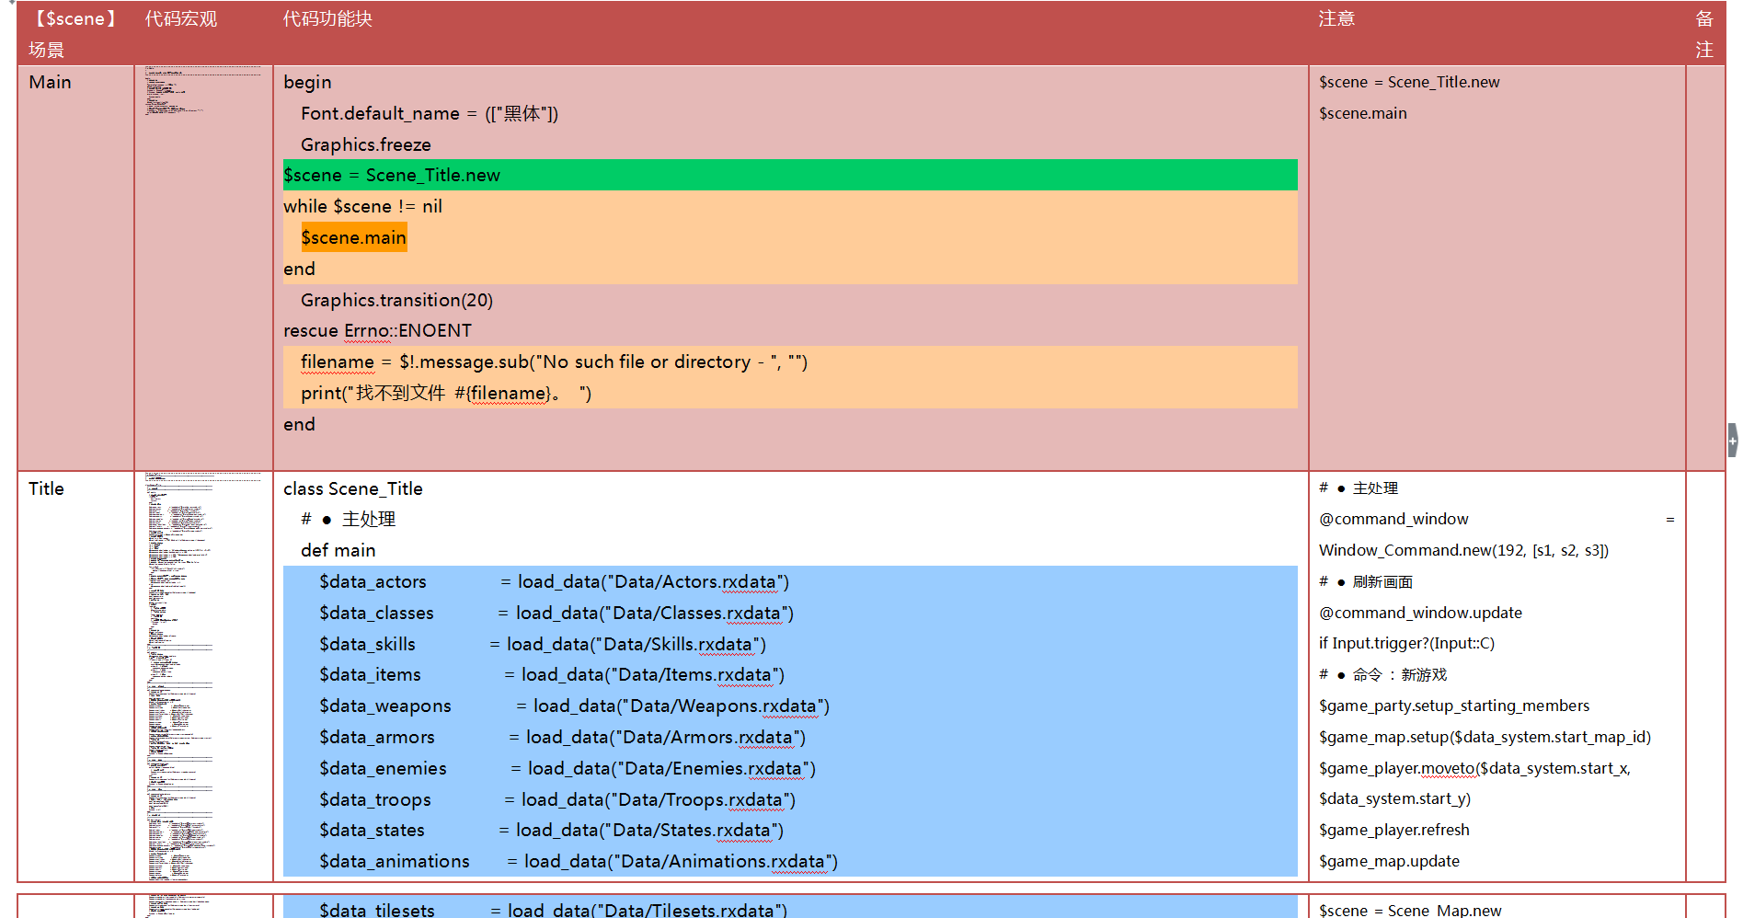Click the 【$scene】 header cell
Screen dimensions: 1743x918
point(75,33)
